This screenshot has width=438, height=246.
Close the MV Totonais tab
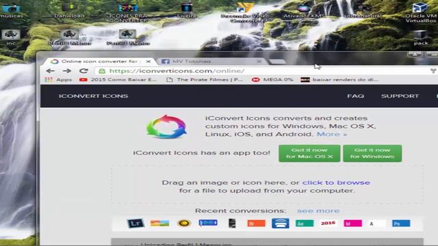[259, 61]
